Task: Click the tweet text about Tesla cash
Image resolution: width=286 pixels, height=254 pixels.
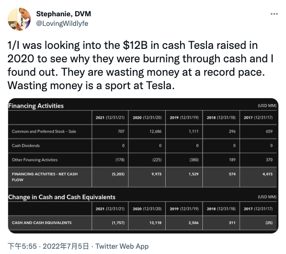Action: [x=140, y=65]
